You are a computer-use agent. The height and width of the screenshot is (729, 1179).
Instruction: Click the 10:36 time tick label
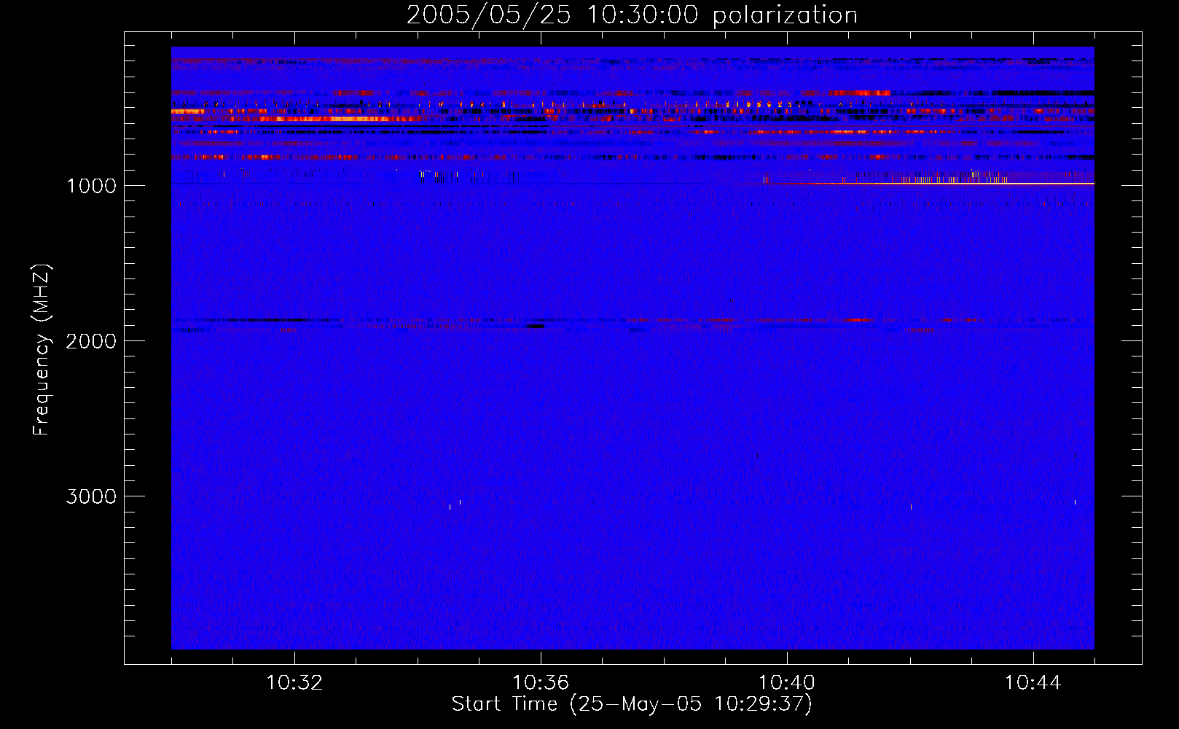(541, 683)
